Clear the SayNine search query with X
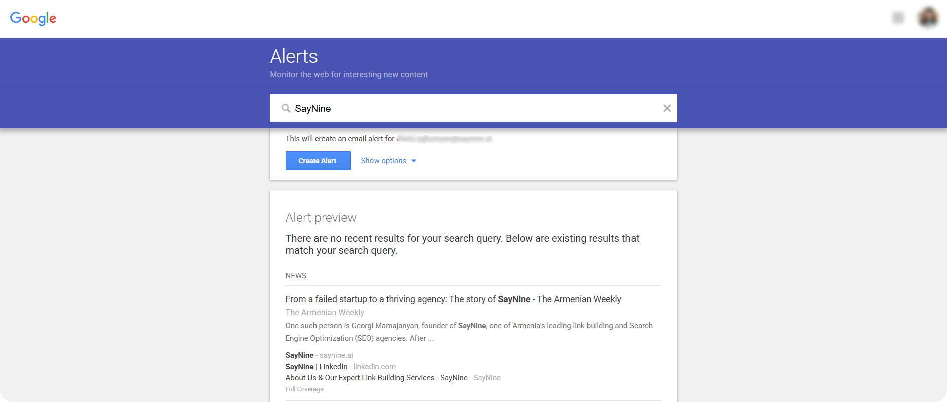The width and height of the screenshot is (947, 402). (667, 108)
